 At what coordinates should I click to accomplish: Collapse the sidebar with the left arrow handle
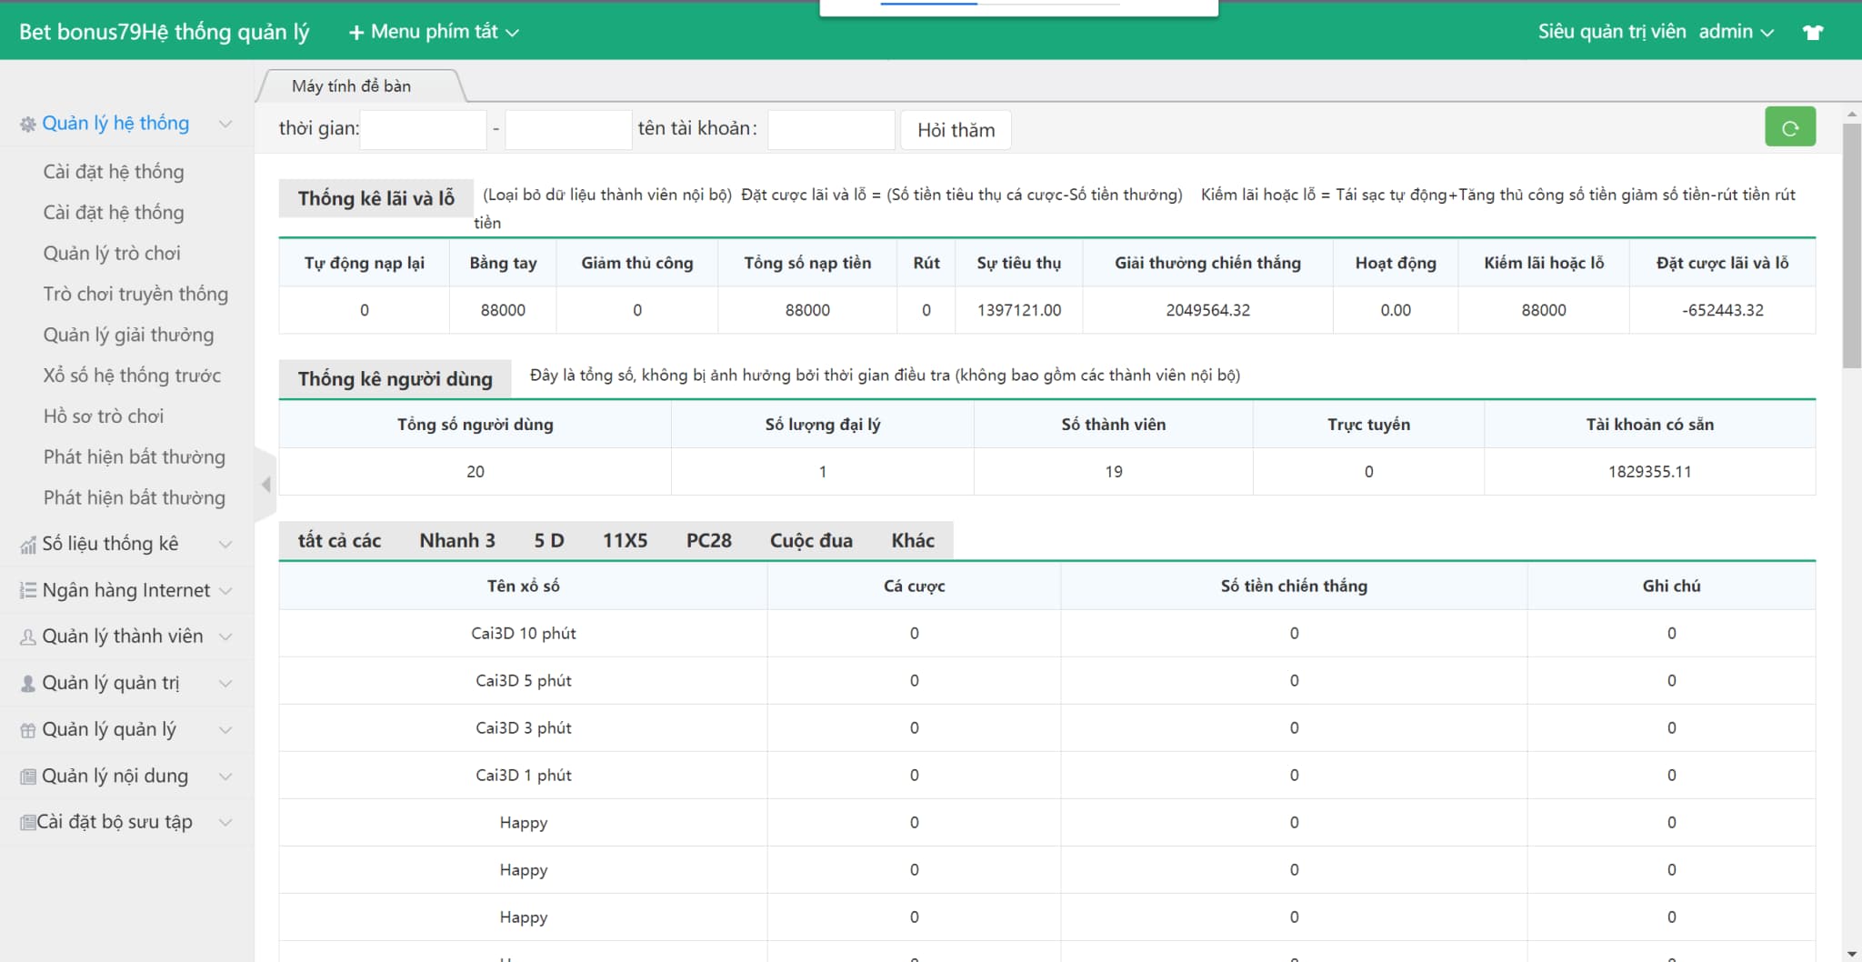point(265,485)
